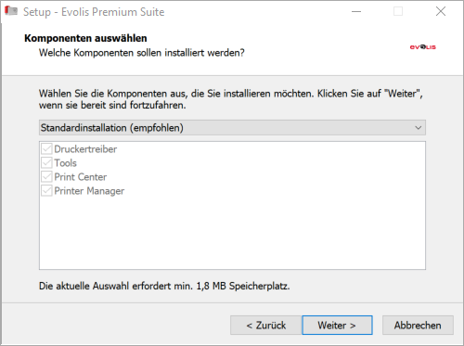
Task: Select the Printer Manager entry label
Action: [89, 191]
